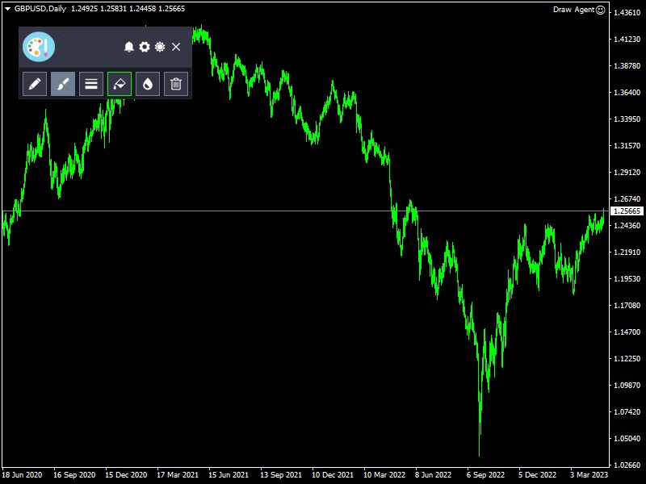Image resolution: width=646 pixels, height=484 pixels.
Task: Toggle the sun-shaped theme icon
Action: point(160,47)
